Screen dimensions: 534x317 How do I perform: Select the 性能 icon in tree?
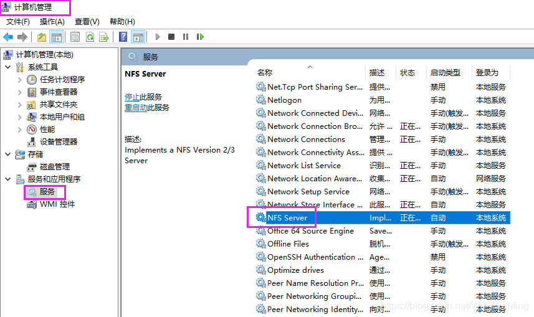[32, 130]
